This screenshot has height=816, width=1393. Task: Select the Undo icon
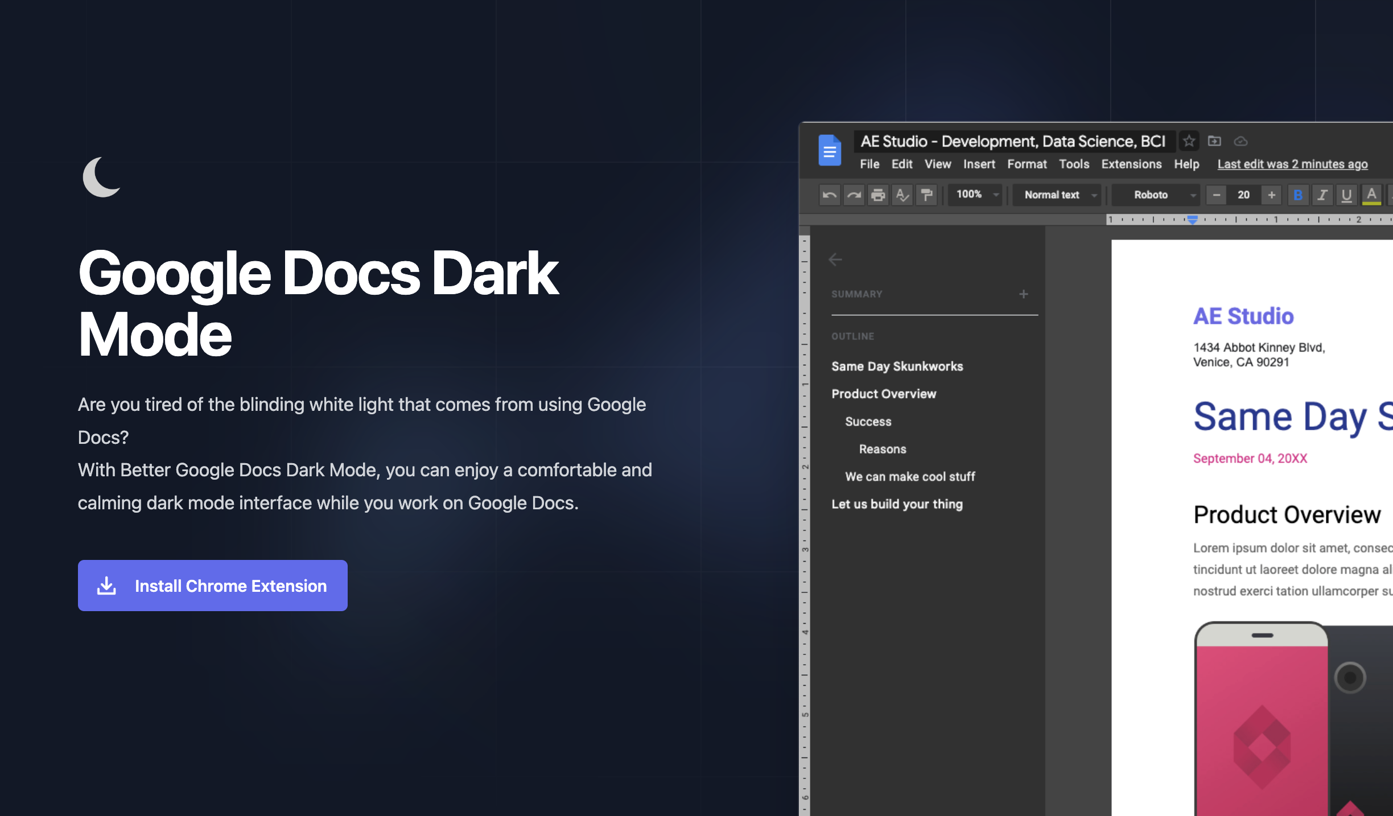(829, 195)
